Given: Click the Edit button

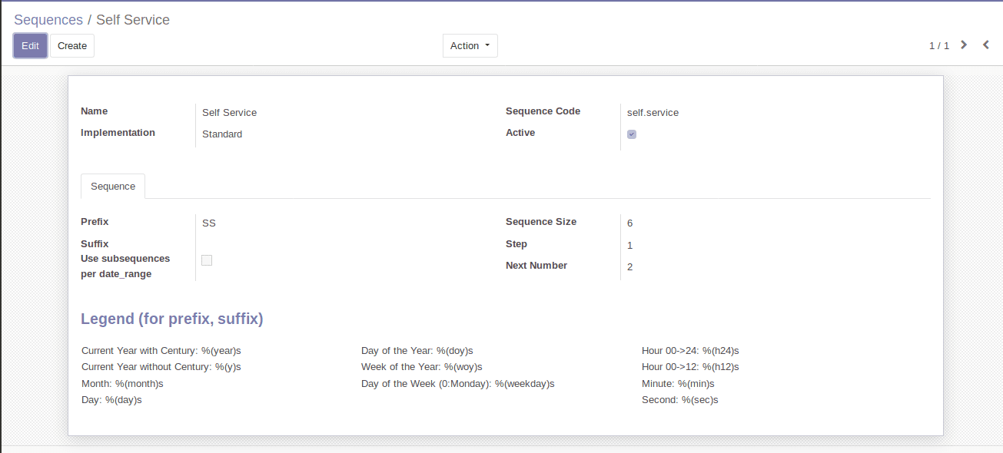Looking at the screenshot, I should coord(30,46).
